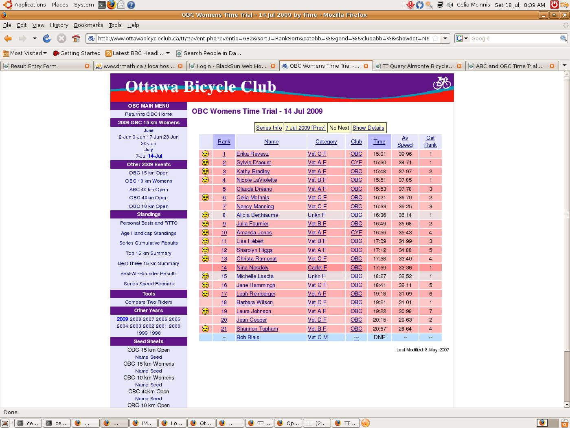Screen dimensions: 570x428
Task: Expand the URL bar history dropdown
Action: tap(445, 38)
